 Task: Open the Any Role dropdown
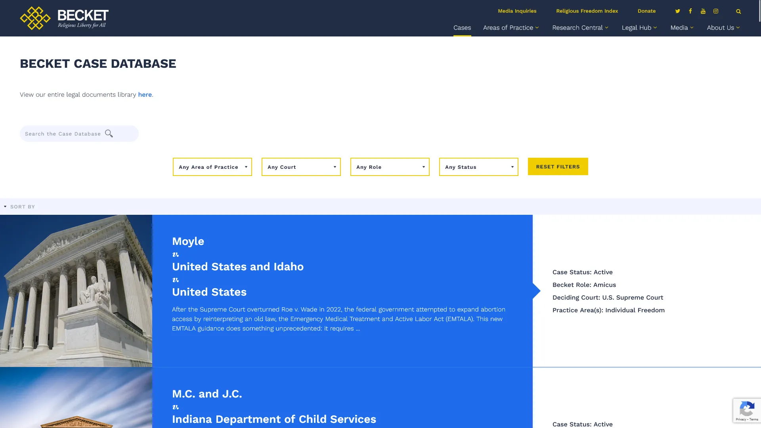(x=390, y=167)
